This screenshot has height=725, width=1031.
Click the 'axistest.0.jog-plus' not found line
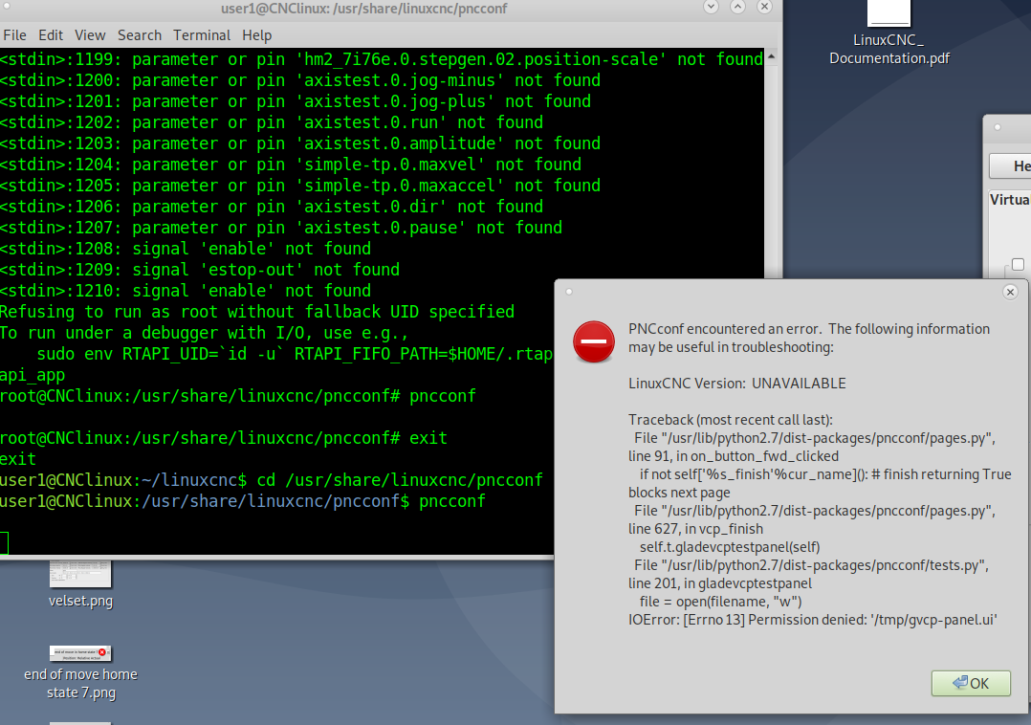[296, 102]
